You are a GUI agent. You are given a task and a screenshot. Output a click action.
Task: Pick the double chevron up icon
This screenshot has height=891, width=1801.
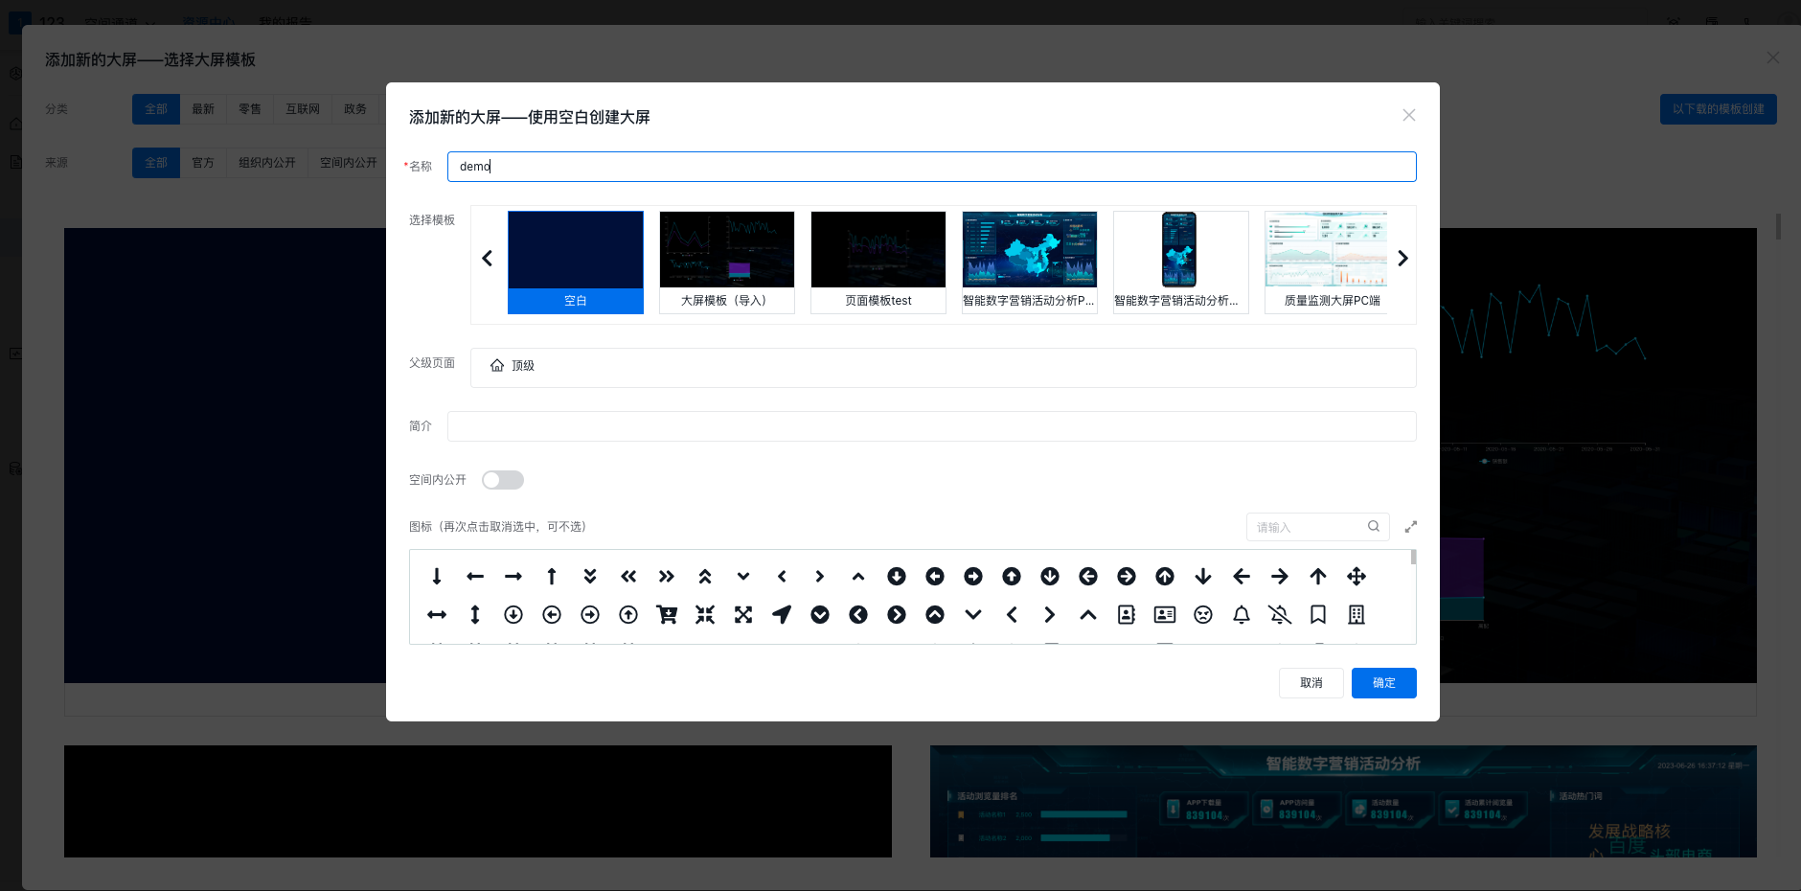click(705, 576)
